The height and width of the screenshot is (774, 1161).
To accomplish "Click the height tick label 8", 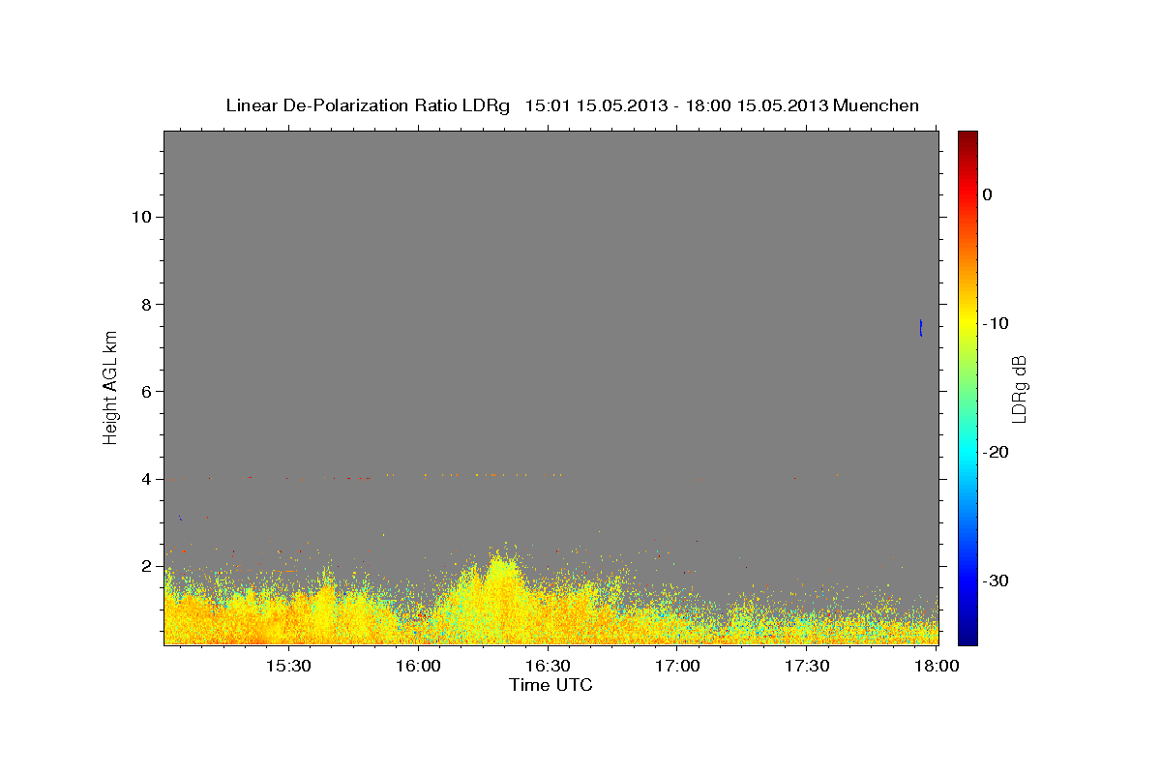I will coord(146,304).
